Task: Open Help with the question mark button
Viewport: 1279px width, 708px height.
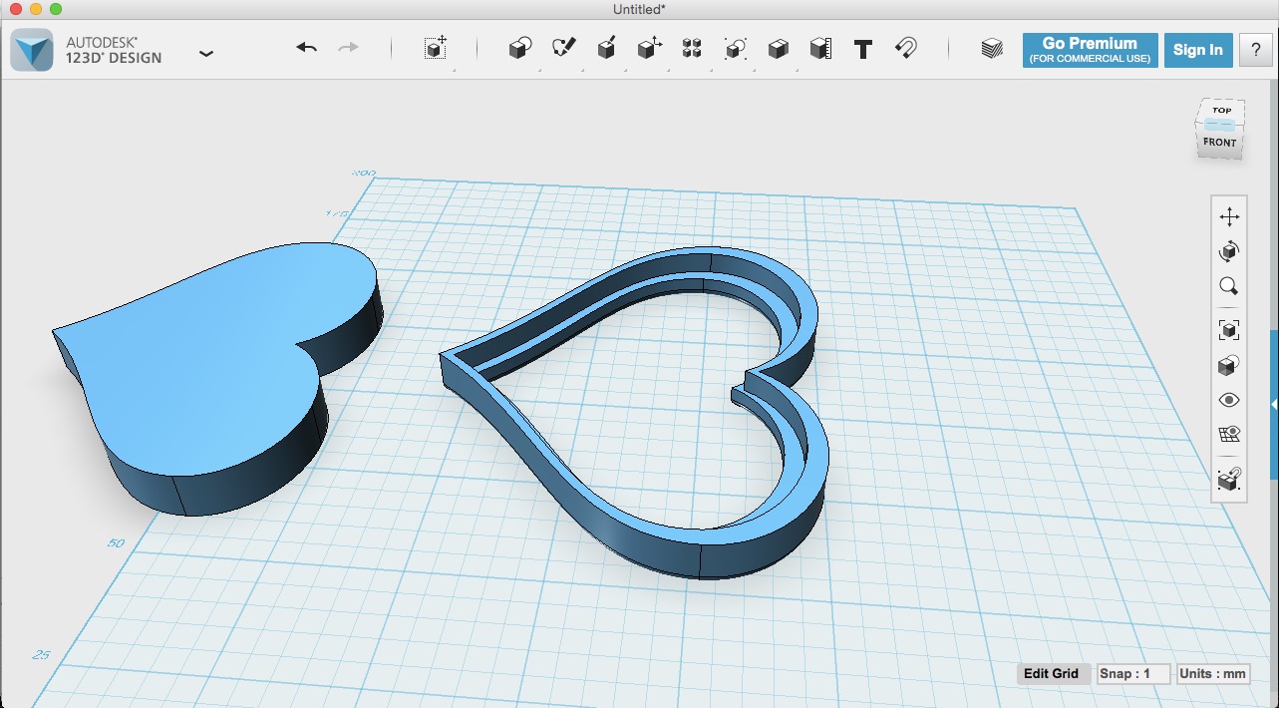Action: 1255,50
